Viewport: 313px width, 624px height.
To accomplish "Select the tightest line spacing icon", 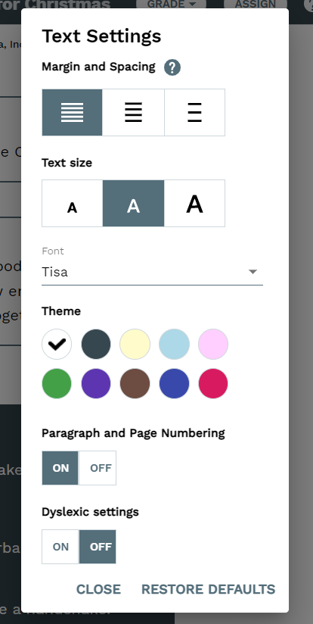I will pos(73,112).
